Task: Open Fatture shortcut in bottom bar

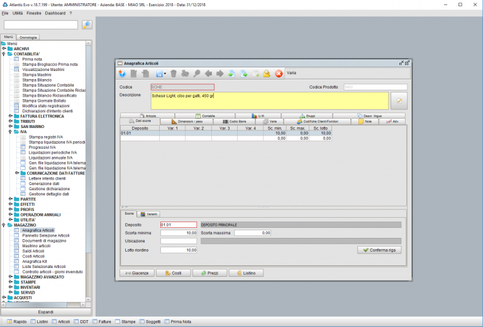Action: tap(102, 321)
